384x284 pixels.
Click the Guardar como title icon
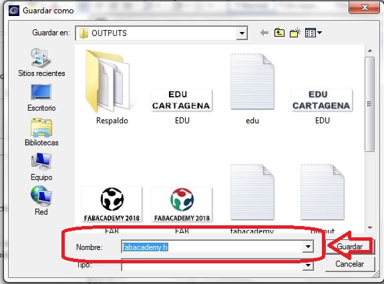tap(14, 11)
